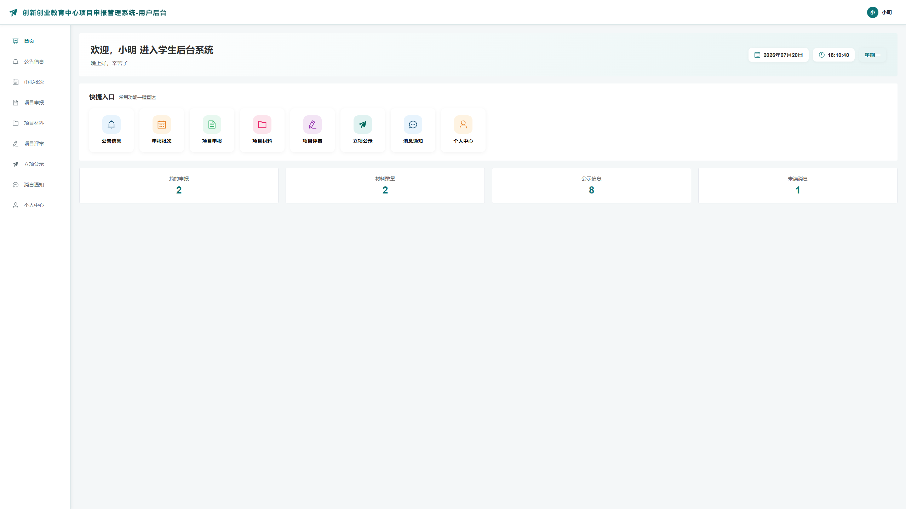The height and width of the screenshot is (509, 906).
Task: Click the greeting text 晚上好，辛苦了
Action: (x=109, y=63)
